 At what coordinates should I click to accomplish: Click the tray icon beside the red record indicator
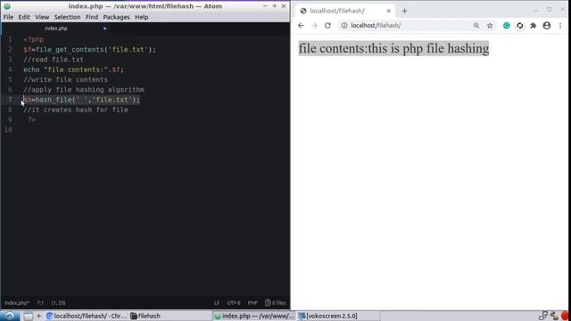coord(554,316)
